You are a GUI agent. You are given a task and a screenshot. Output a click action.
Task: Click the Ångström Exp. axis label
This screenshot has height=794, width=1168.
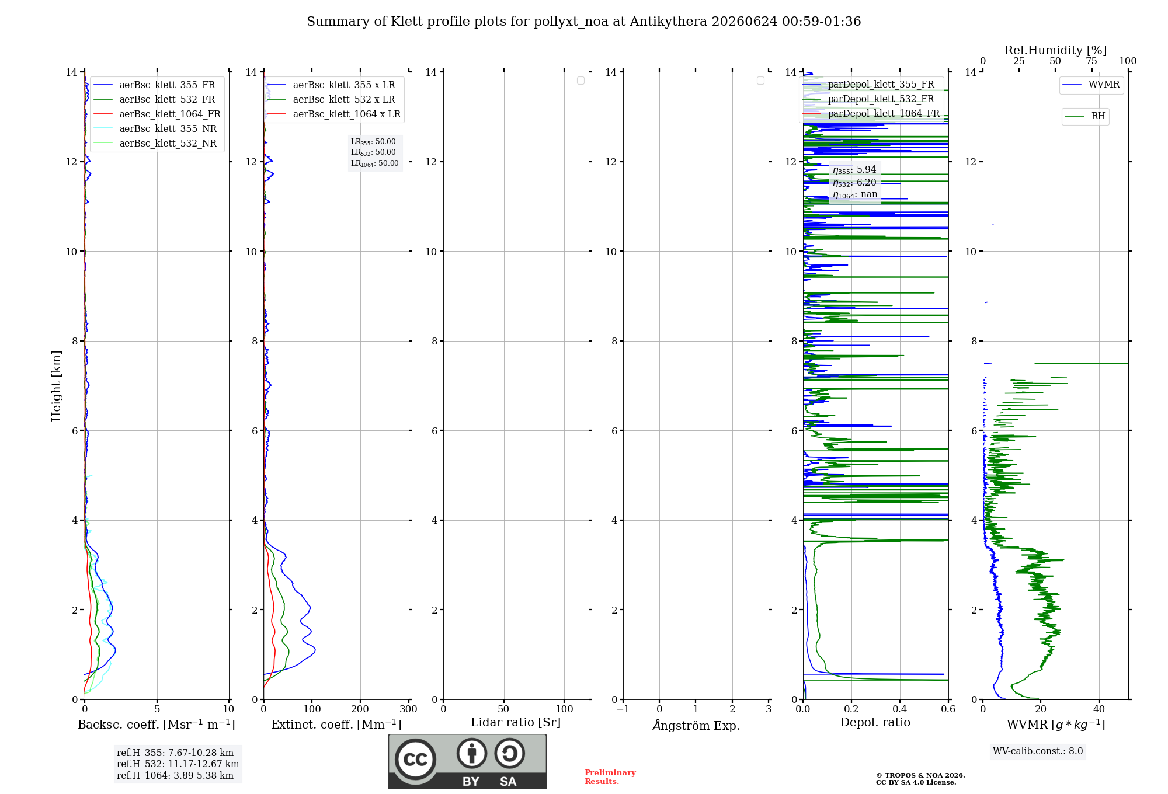(x=696, y=725)
